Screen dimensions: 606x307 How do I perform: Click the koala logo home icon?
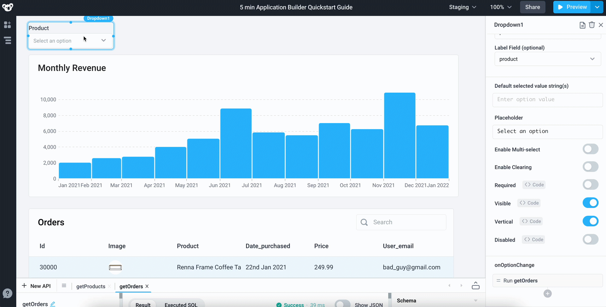point(7,7)
